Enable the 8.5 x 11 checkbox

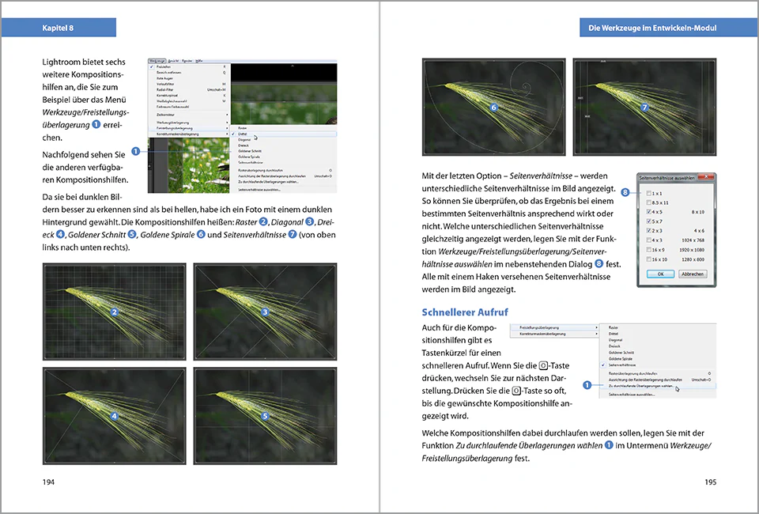click(x=649, y=202)
